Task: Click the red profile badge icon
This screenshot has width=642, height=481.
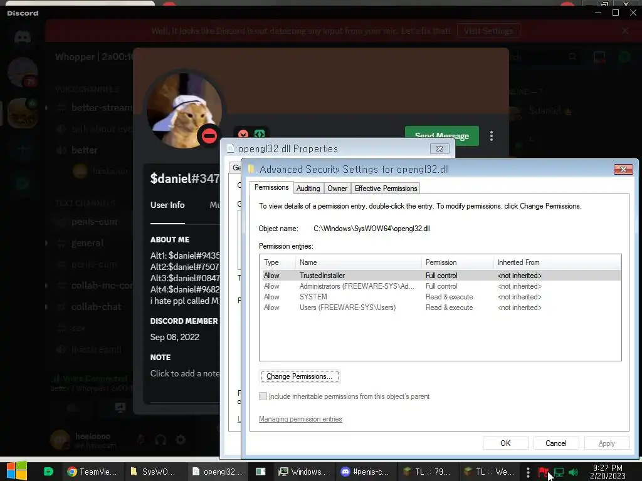Action: click(243, 134)
